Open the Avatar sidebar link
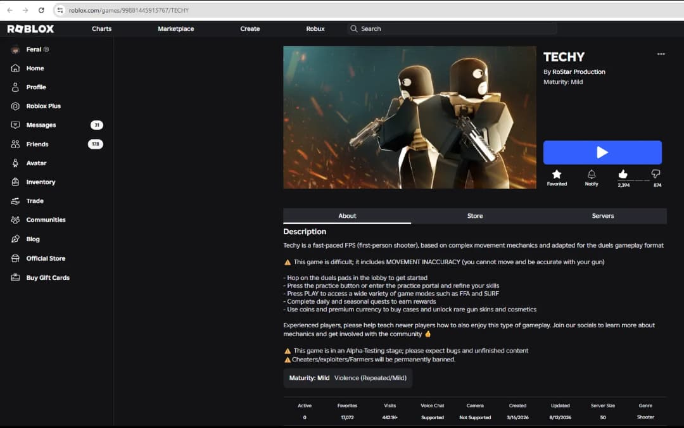This screenshot has height=428, width=684. point(36,163)
